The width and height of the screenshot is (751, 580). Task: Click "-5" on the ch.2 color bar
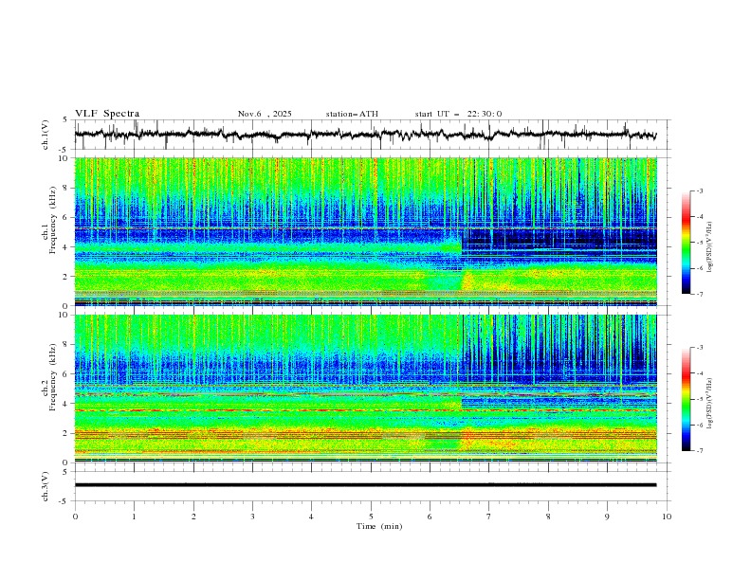tap(699, 399)
